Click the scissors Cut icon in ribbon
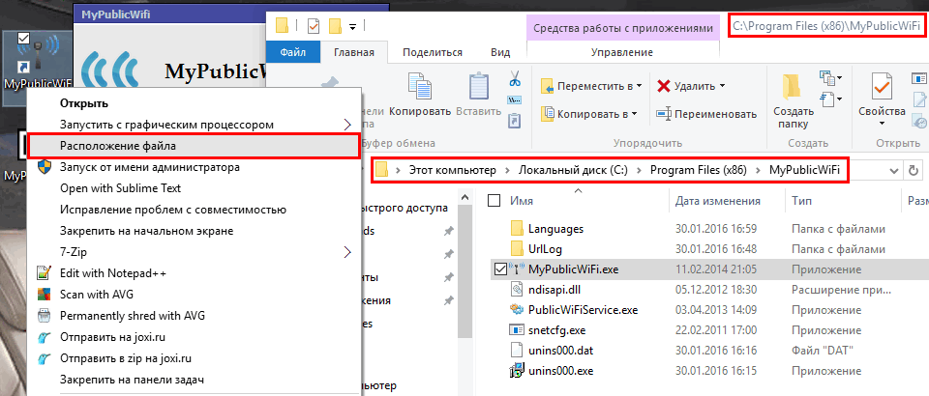Viewport: 929px width, 396px height. tap(515, 83)
